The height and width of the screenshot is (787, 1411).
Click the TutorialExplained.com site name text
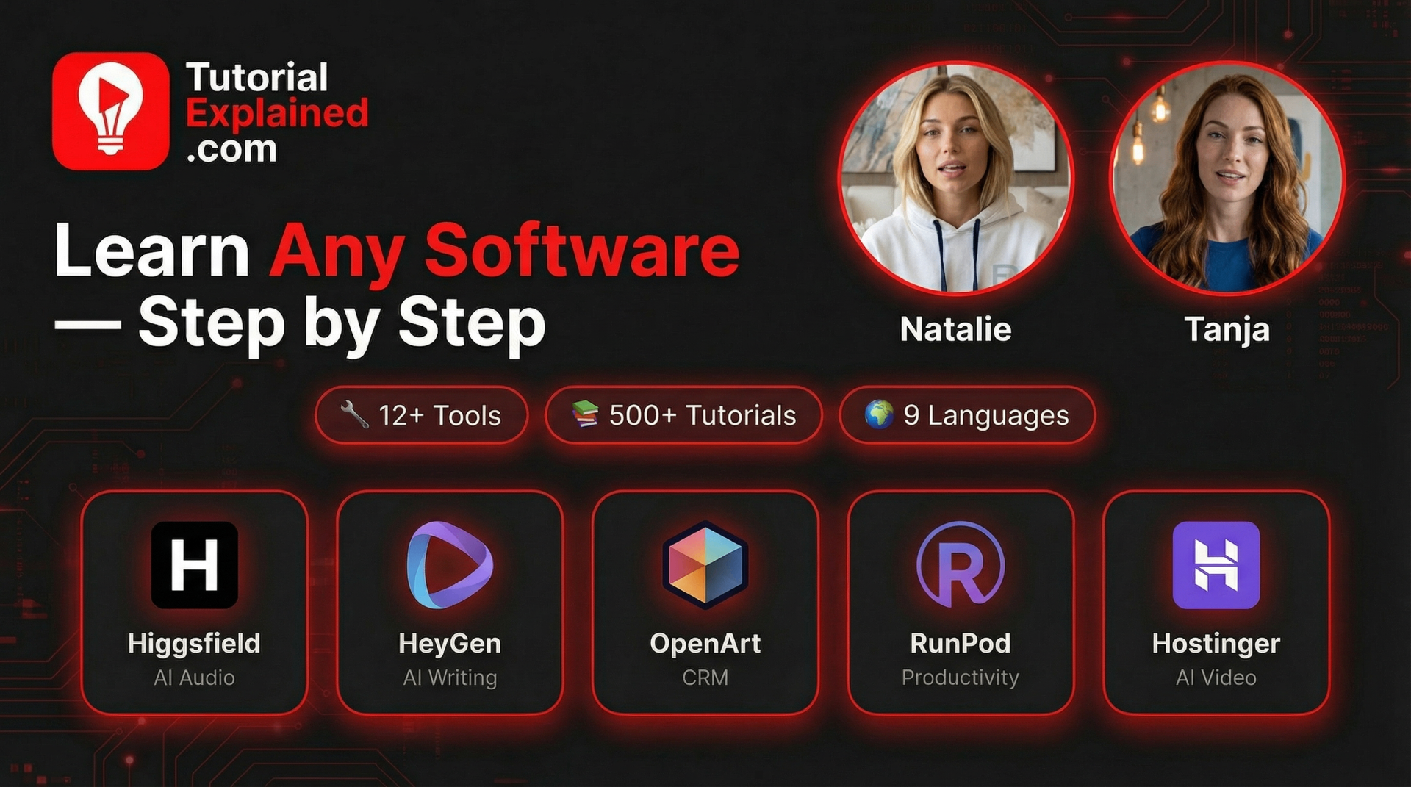276,112
